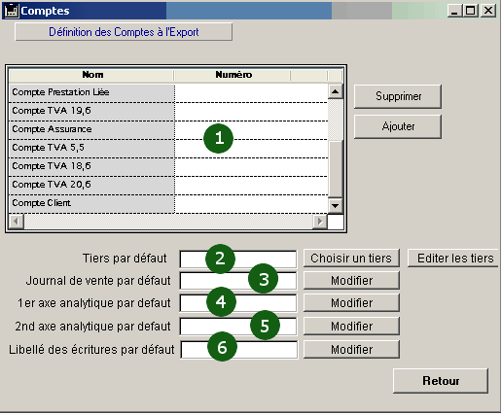Viewport: 502px width, 415px height.
Task: Click Modifier for Libellé des écritures
Action: click(351, 350)
